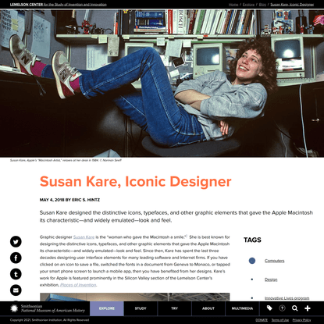Click the inline image below the first paragraph
The height and width of the screenshot is (324, 324).
tap(135, 297)
